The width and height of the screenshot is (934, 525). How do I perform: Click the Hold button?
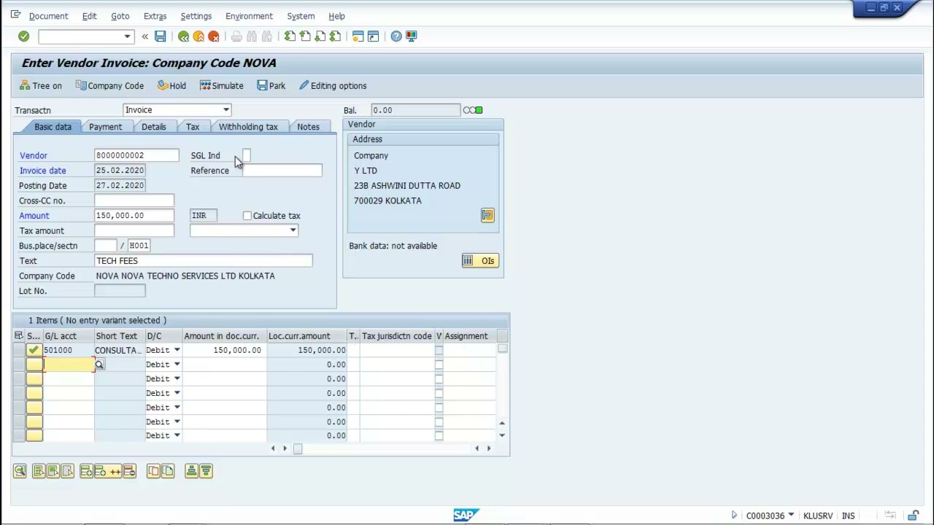pyautogui.click(x=171, y=86)
